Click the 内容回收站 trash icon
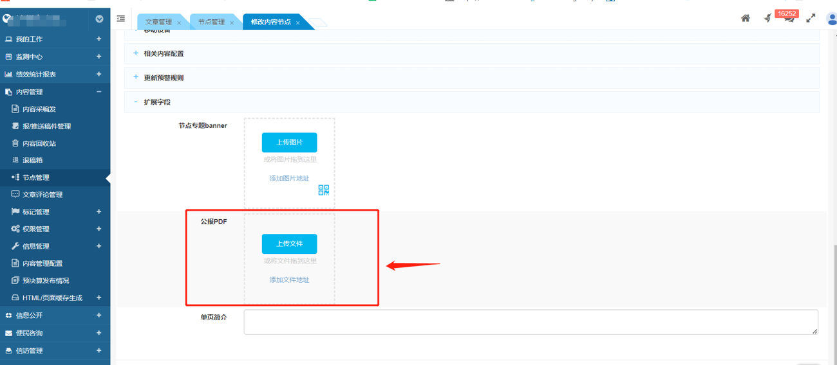The image size is (837, 365). [15, 143]
